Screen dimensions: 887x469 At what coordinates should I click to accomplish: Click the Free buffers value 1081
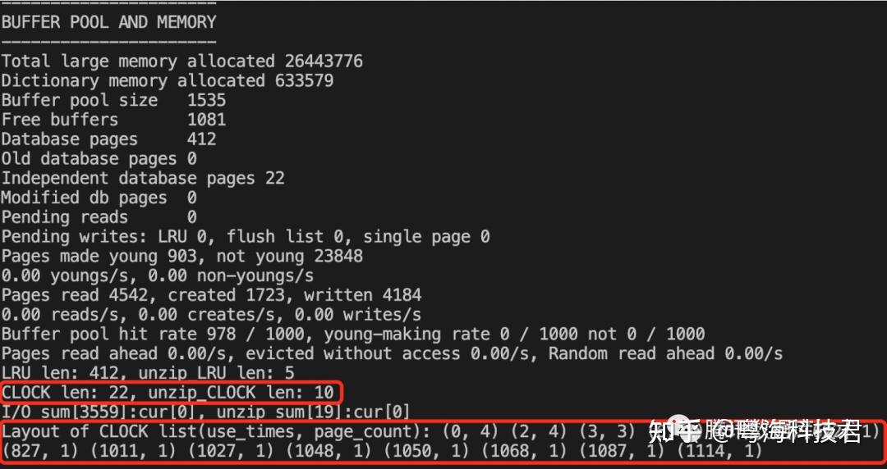[x=206, y=120]
